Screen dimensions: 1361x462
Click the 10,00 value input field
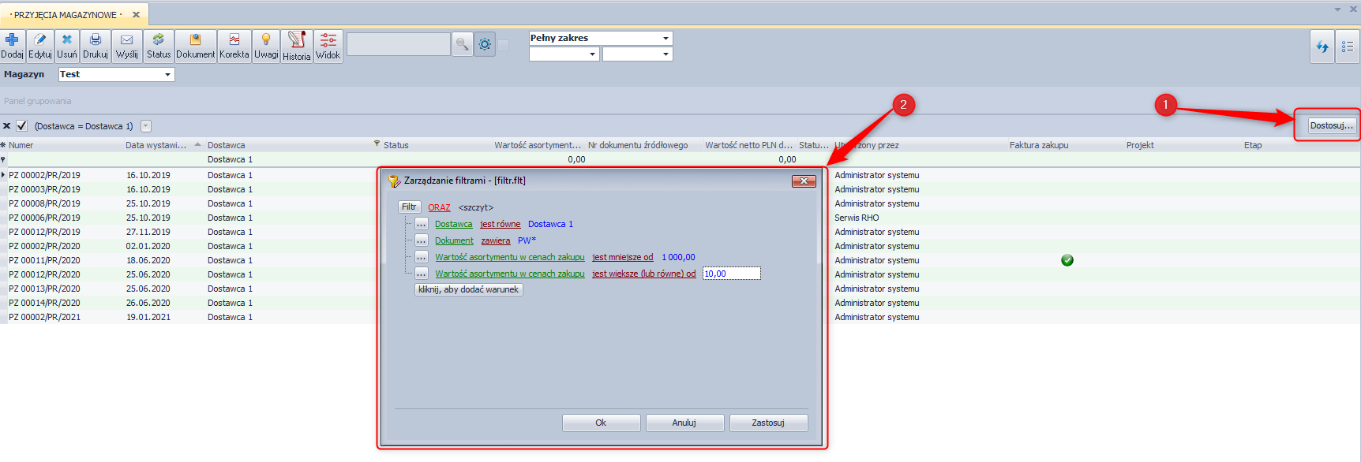pyautogui.click(x=731, y=274)
